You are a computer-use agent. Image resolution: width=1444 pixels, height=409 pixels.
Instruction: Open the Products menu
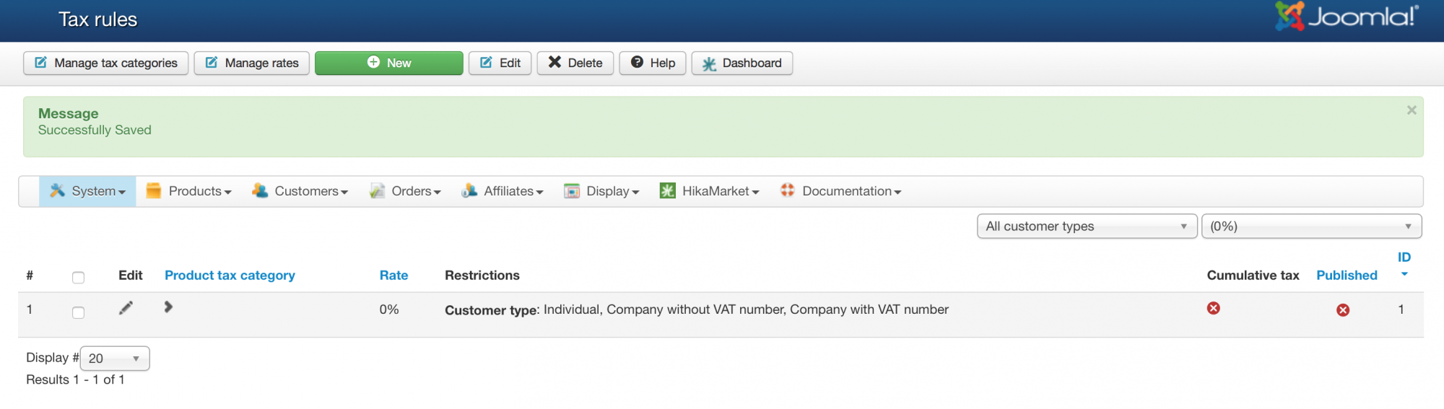coord(189,191)
